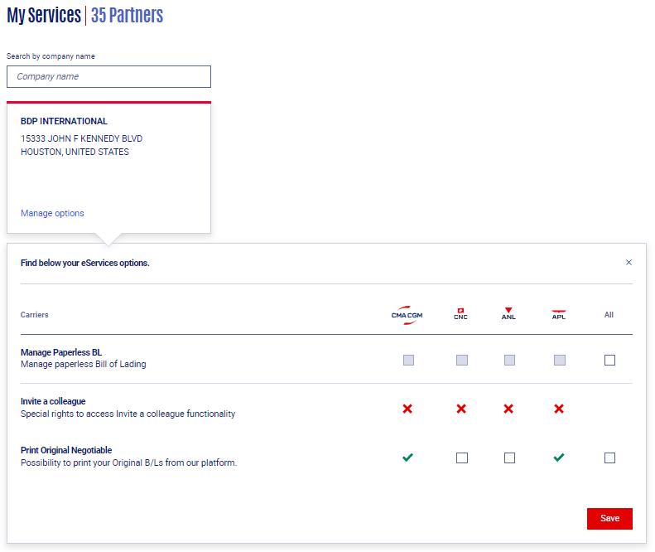
Task: Enable Print Original Negotiable for All carriers
Action: [x=609, y=458]
